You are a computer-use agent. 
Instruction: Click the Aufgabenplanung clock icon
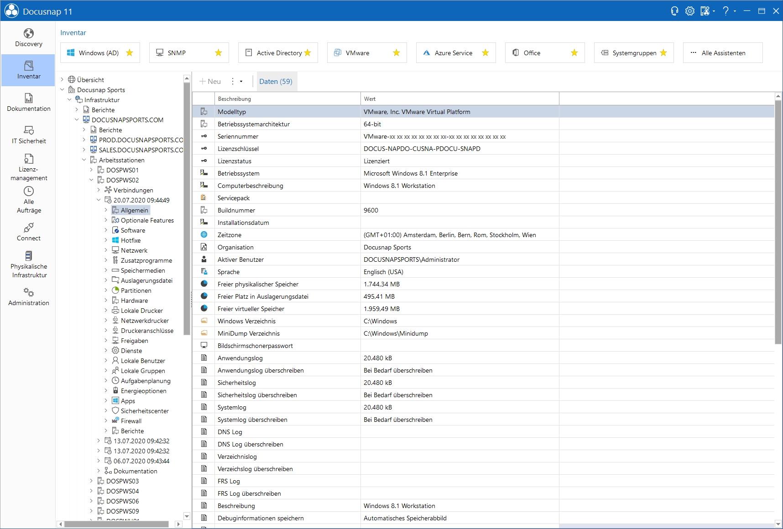pyautogui.click(x=115, y=381)
